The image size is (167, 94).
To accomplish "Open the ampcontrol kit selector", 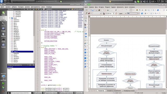I will [x=3, y=77].
